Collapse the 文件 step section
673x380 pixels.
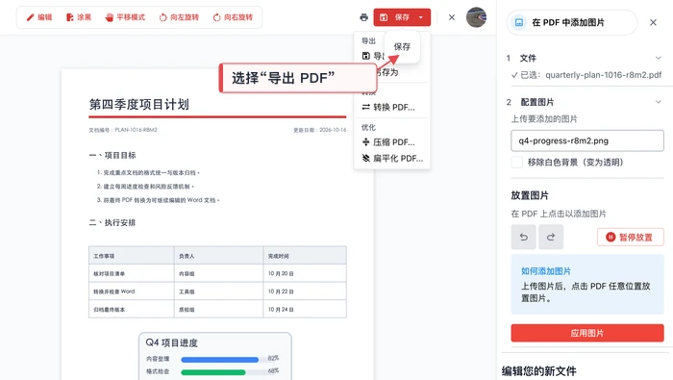(x=659, y=58)
